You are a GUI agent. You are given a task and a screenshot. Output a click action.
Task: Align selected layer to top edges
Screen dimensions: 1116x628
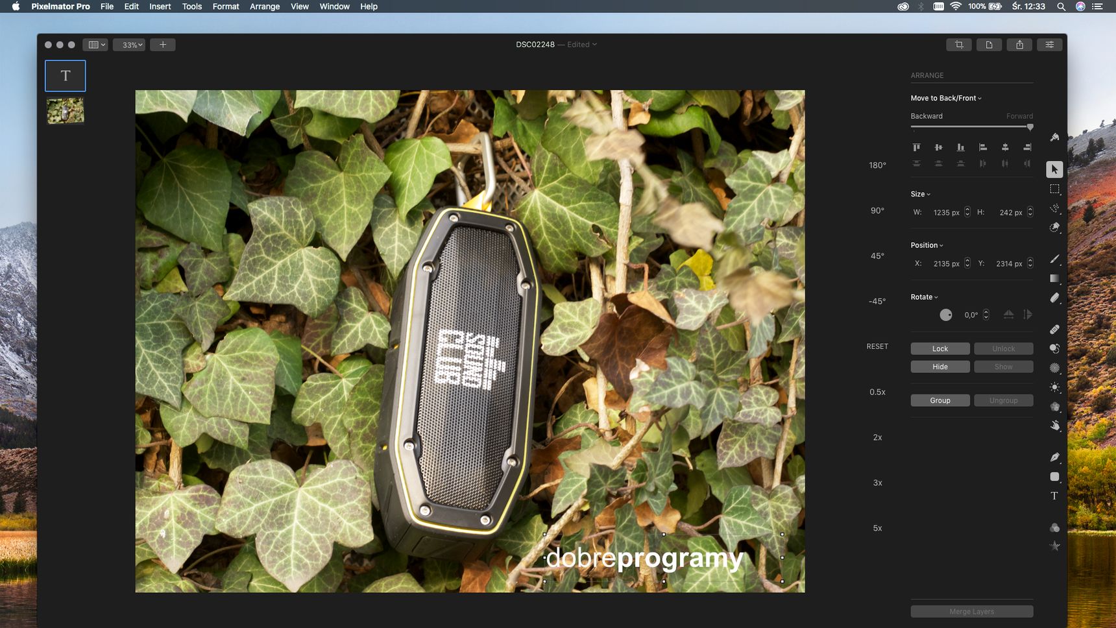coord(916,147)
